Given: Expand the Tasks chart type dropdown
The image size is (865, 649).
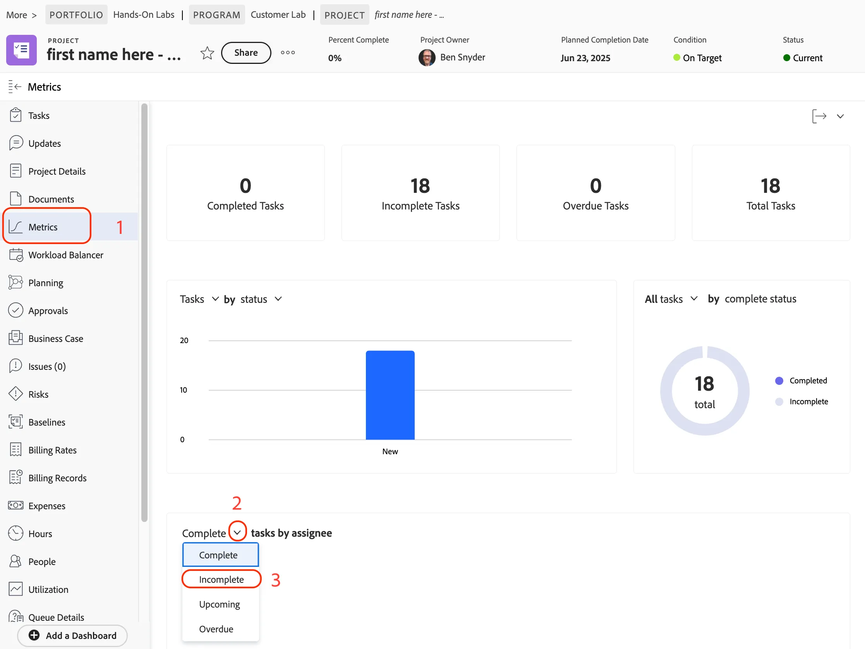Looking at the screenshot, I should tap(215, 299).
